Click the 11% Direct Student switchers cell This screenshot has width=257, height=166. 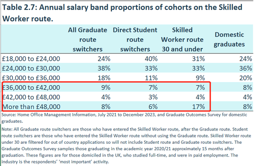[151, 78]
